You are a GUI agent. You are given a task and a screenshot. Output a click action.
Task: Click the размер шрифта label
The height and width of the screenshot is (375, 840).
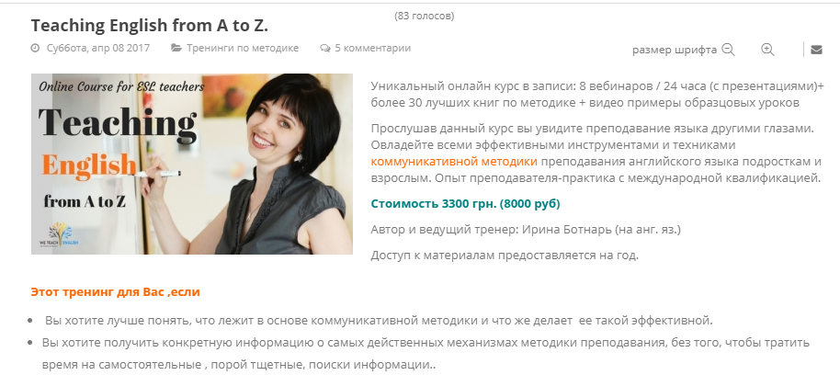pos(675,50)
